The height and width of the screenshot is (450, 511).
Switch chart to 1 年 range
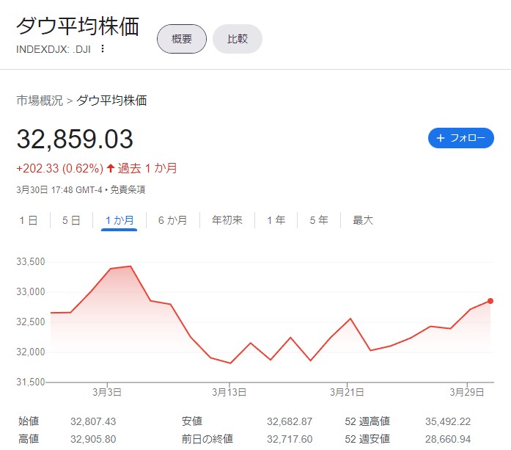click(276, 220)
